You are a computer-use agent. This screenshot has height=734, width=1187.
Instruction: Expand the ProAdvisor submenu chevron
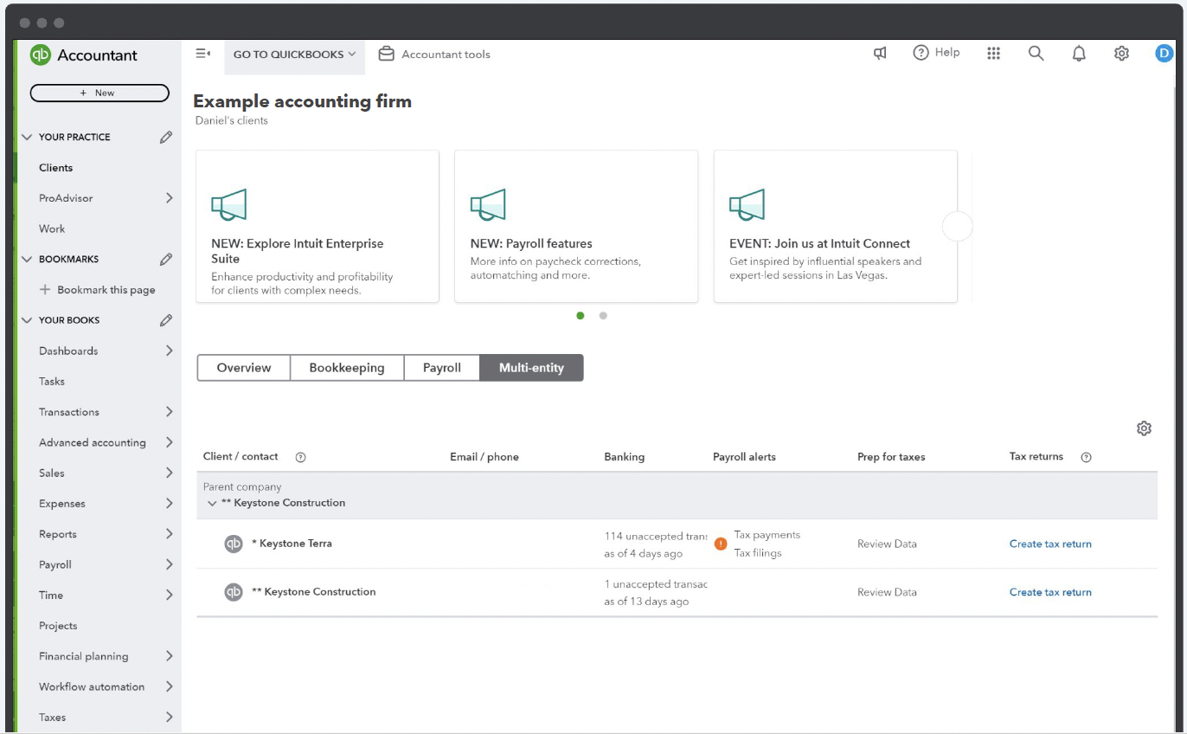point(169,198)
